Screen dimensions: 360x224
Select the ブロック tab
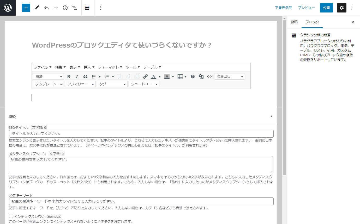pos(312,22)
